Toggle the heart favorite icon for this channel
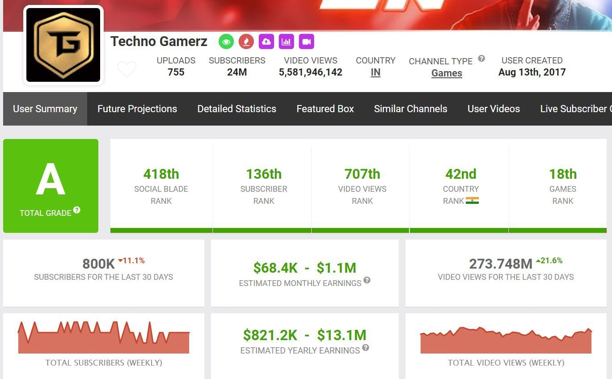The width and height of the screenshot is (612, 379). [x=127, y=69]
